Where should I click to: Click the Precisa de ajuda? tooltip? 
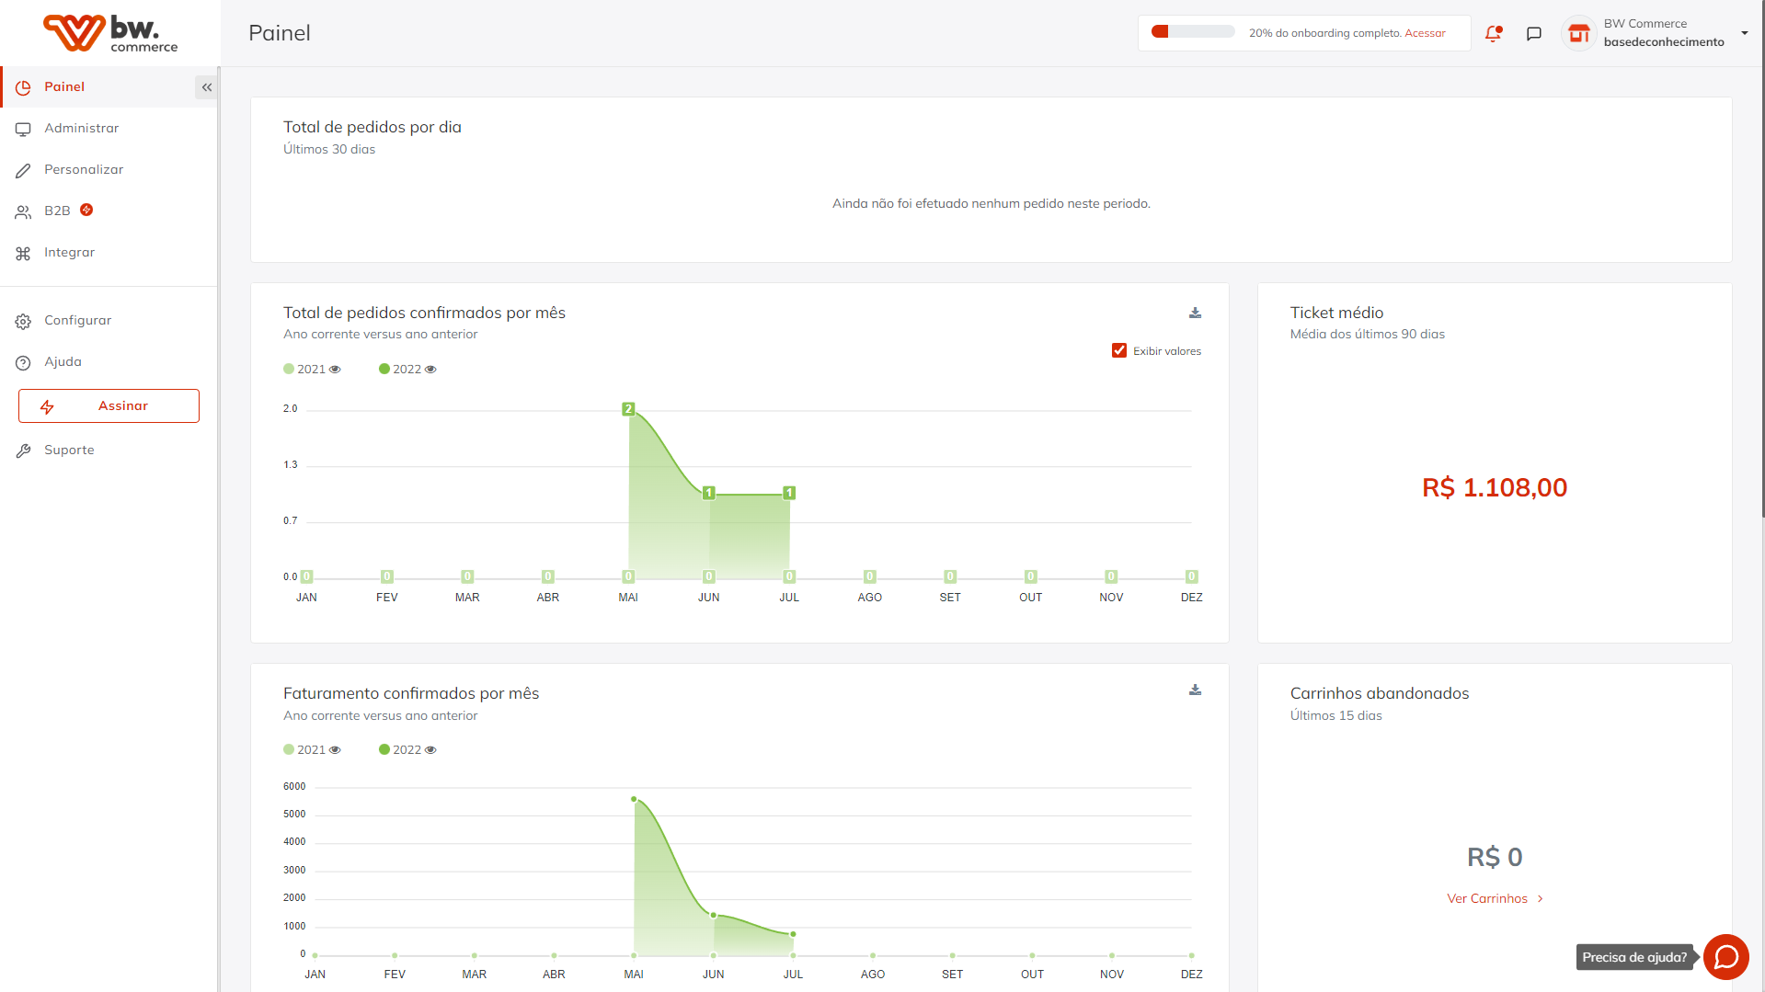[x=1634, y=957]
